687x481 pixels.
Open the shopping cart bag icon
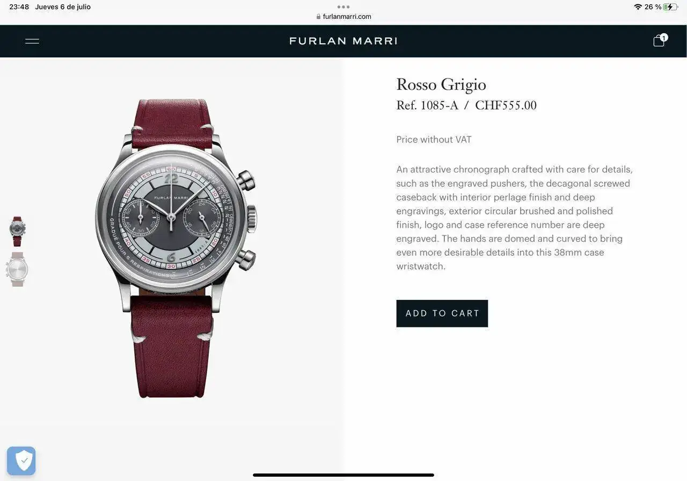point(659,41)
